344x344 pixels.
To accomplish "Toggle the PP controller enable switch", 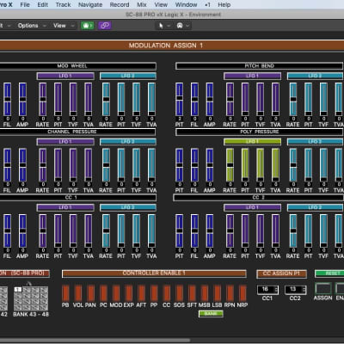I will [154, 293].
